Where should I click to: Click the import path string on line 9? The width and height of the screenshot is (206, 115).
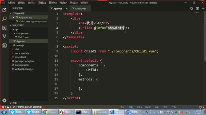pos(132,51)
